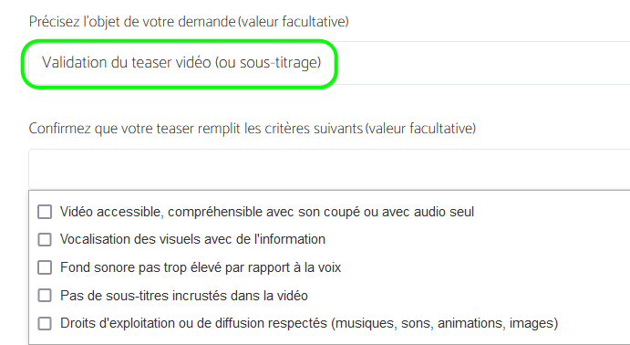Click '(valeur facultative)' after 'critères suivants'
The image size is (630, 345).
pyautogui.click(x=420, y=129)
